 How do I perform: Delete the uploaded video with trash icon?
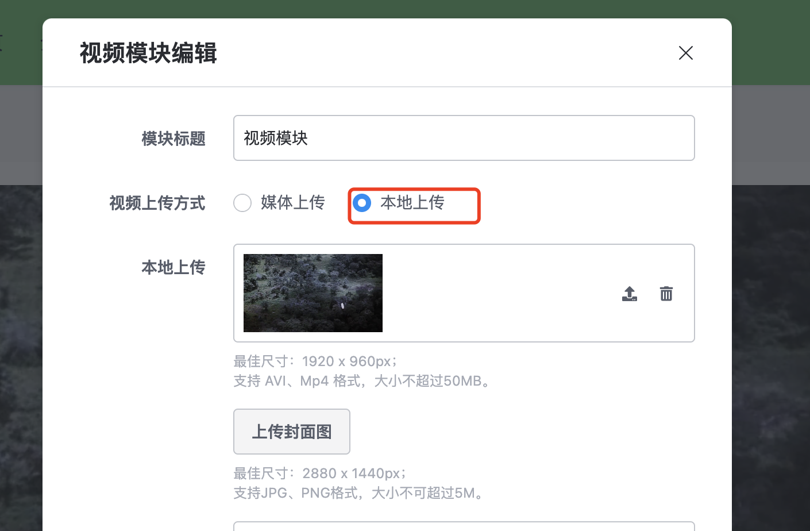666,294
